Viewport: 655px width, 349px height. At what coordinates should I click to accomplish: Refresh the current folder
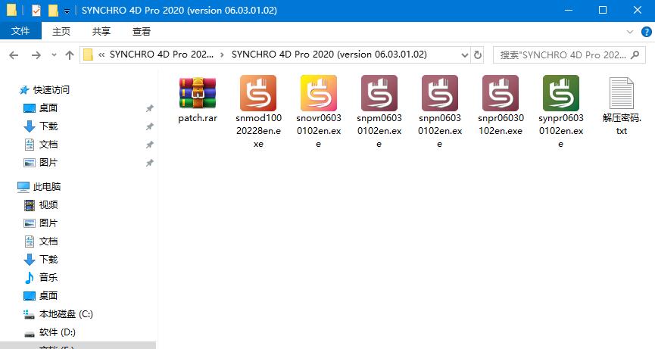click(x=478, y=55)
